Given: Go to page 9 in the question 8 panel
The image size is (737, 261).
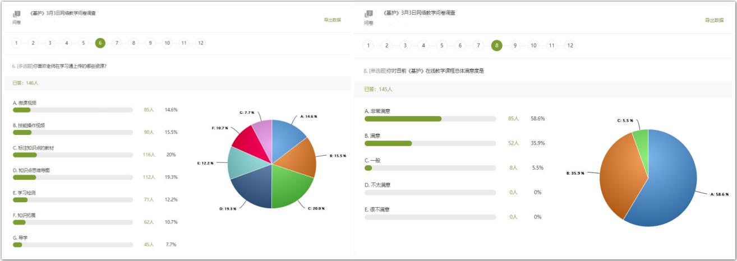Looking at the screenshot, I should (515, 45).
